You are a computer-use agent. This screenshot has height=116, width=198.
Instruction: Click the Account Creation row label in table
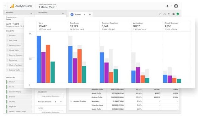point(80,101)
